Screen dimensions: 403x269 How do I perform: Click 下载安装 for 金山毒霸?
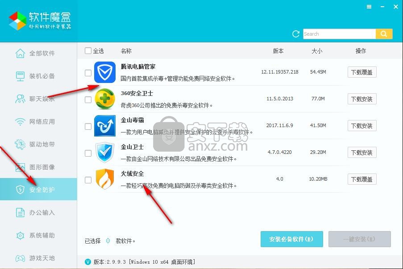[362, 126]
